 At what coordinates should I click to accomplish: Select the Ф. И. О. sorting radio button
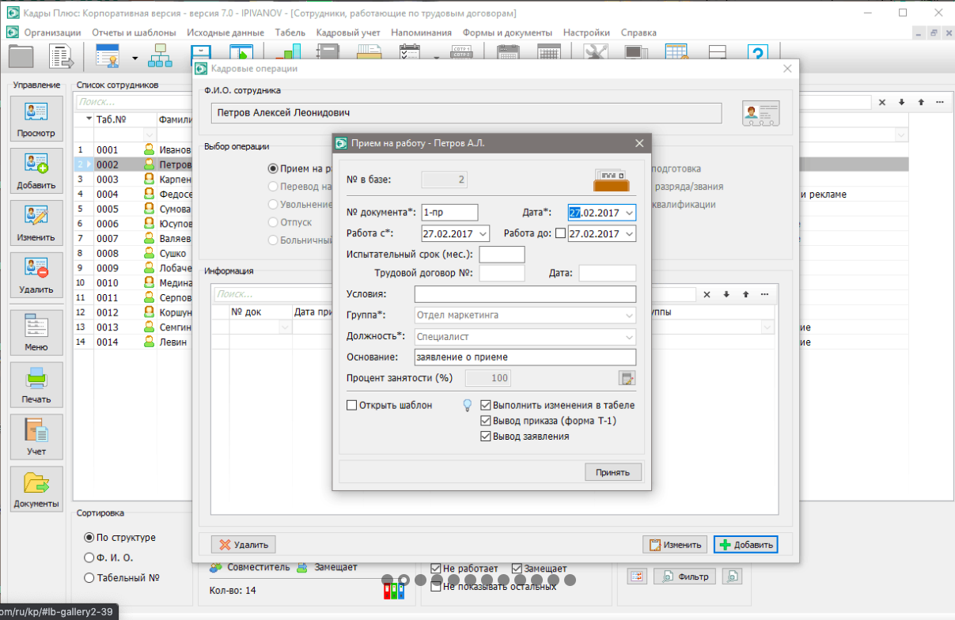[x=89, y=558]
